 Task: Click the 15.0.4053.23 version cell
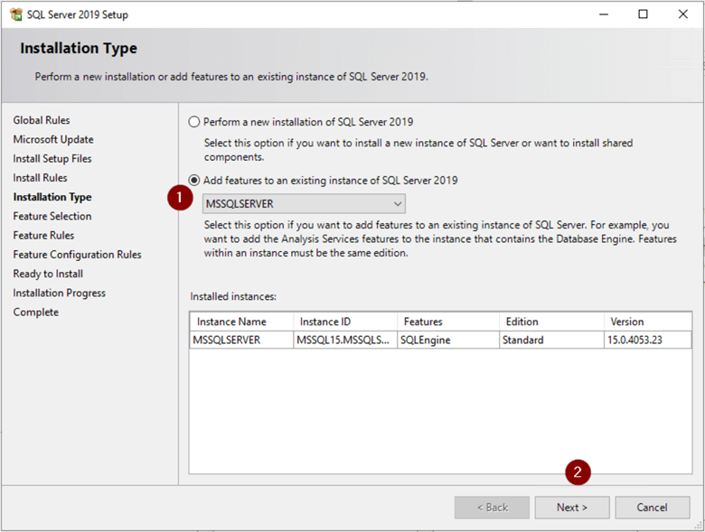[x=647, y=341]
